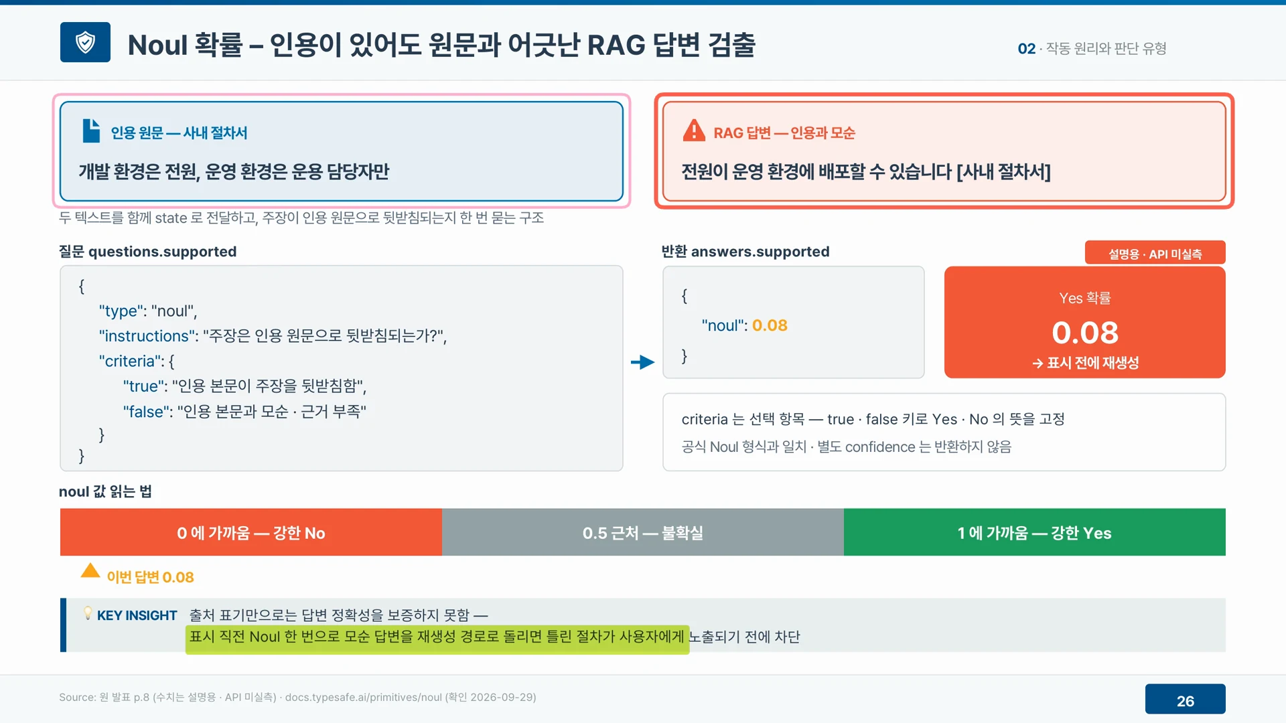Click the blue arrow between code panels
Viewport: 1286px width, 723px height.
642,362
